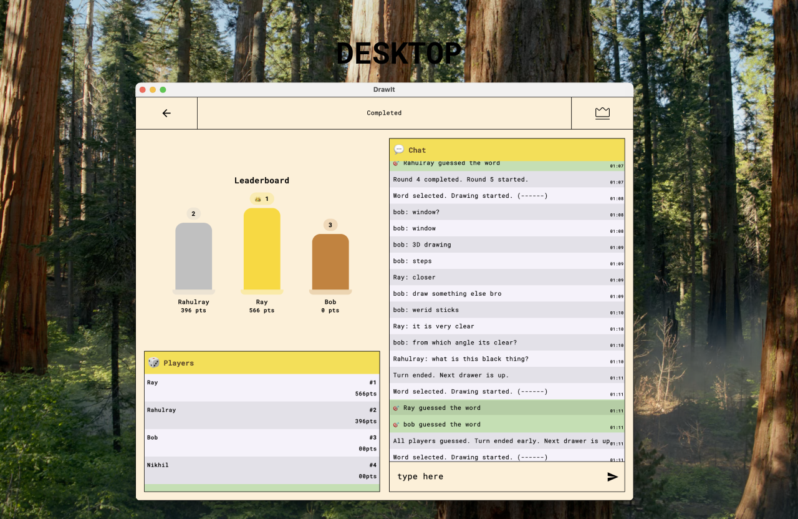798x519 pixels.
Task: Click the Players panel header
Action: click(262, 362)
